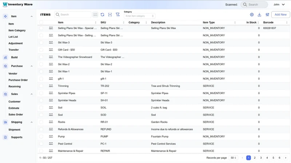This screenshot has height=163, width=291.
Task: Click the Shipping truck sidebar icon
Action: coord(5,122)
